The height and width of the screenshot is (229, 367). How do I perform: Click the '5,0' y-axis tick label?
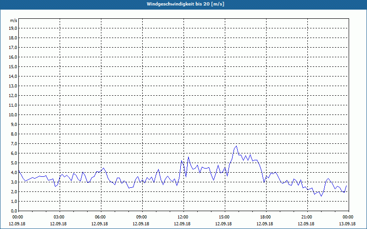[14, 163]
